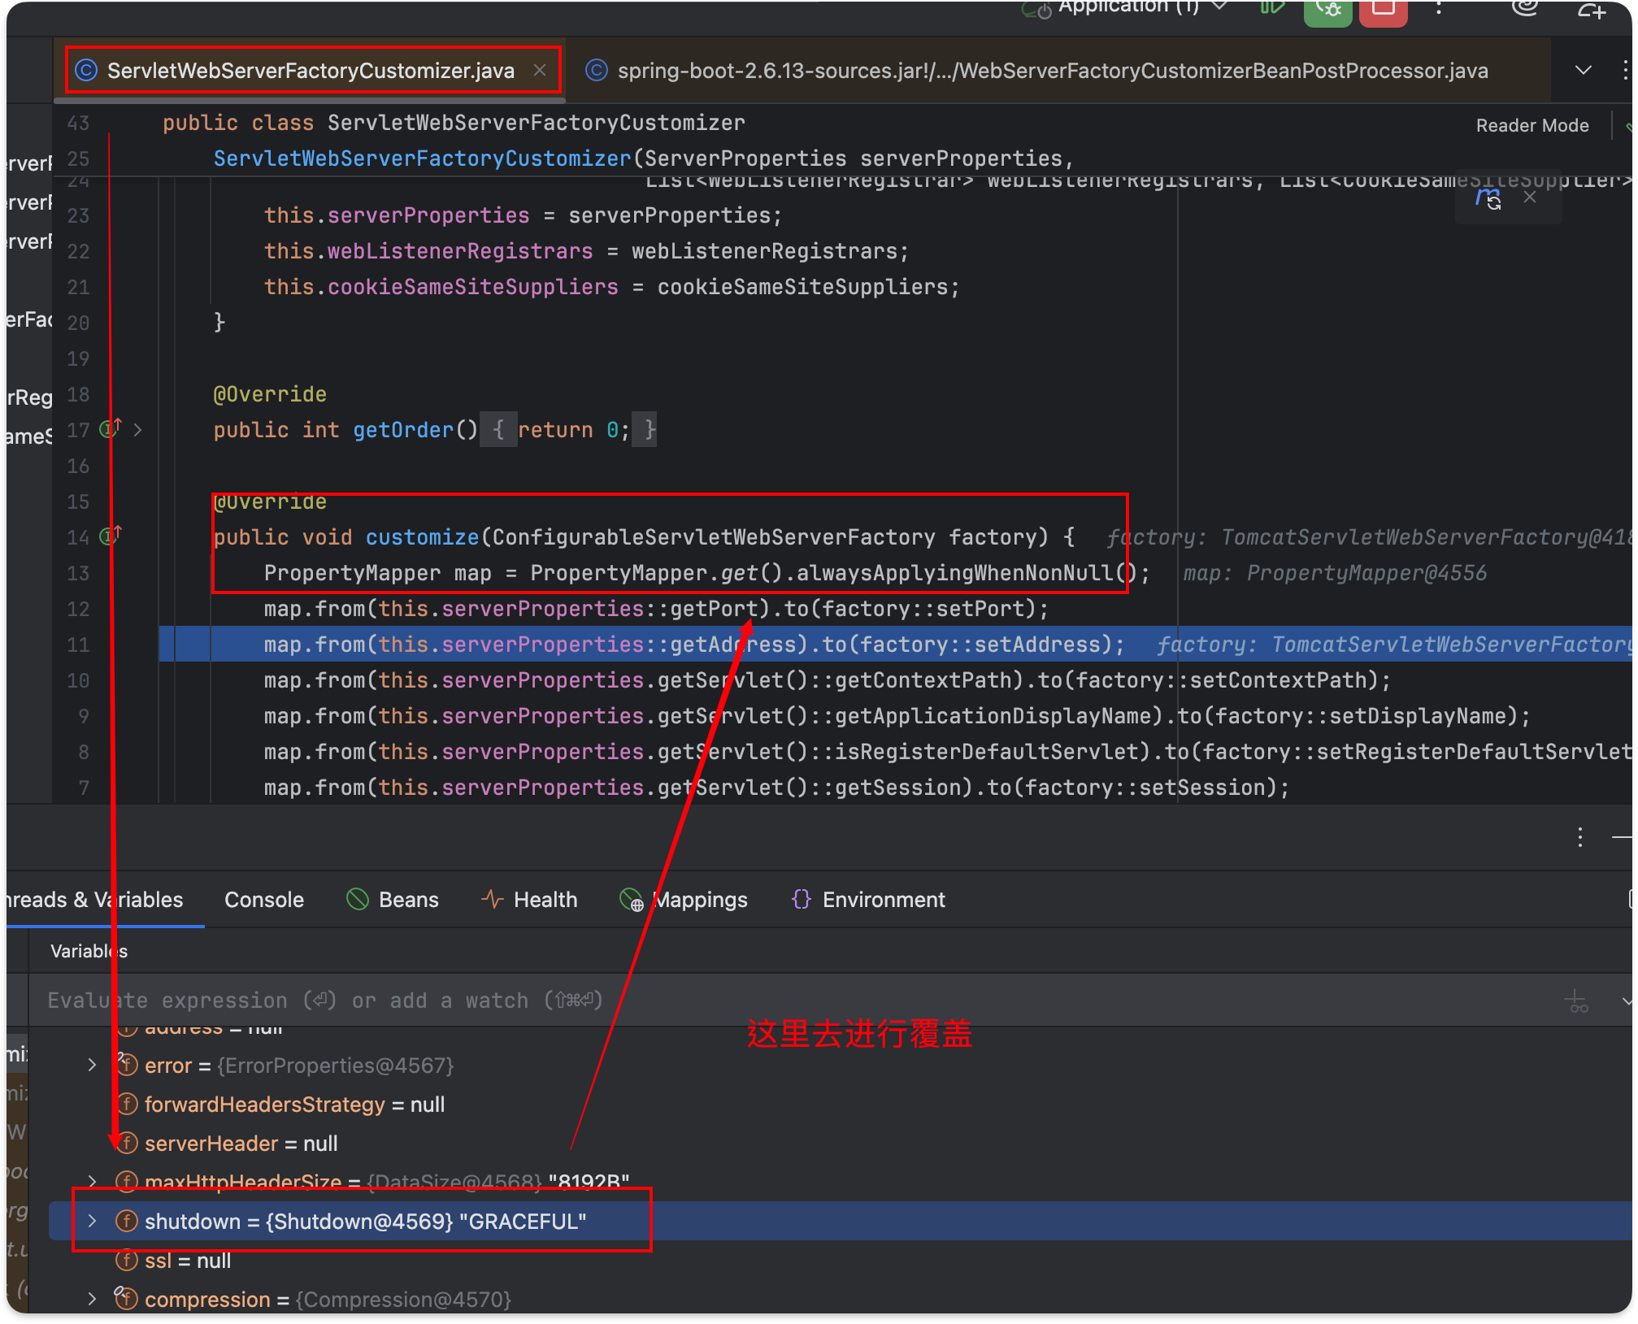Minimize the debug tool window
This screenshot has width=1638, height=1324.
1622,837
